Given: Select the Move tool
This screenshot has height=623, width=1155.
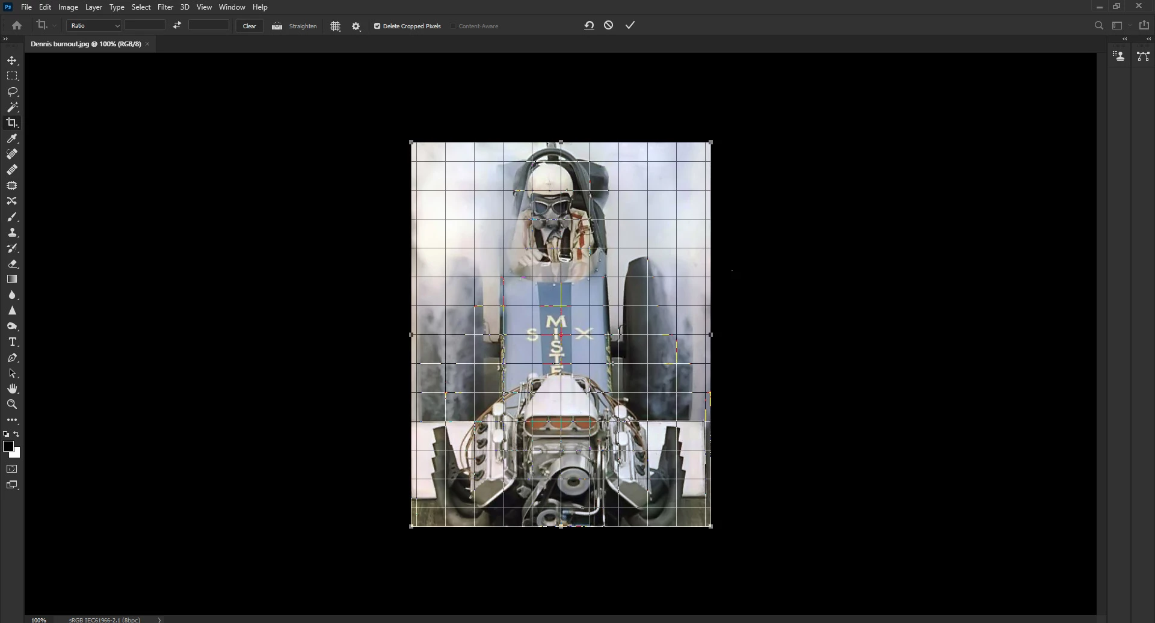Looking at the screenshot, I should pos(12,61).
